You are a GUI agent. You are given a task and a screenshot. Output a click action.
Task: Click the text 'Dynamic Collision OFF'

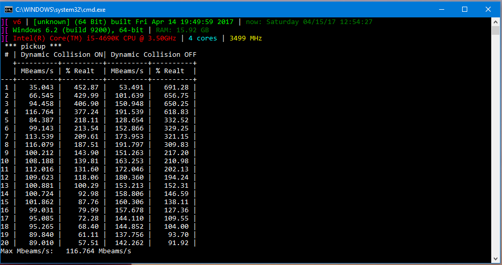coord(154,54)
